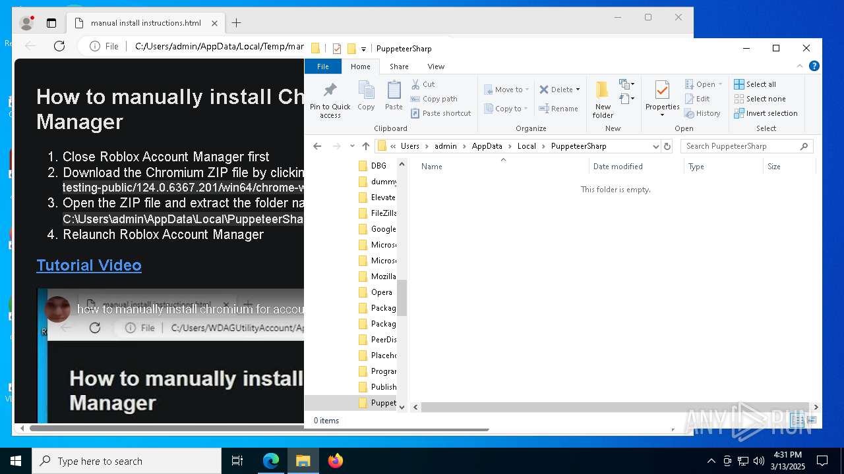Click the Copy ribbon icon

pyautogui.click(x=366, y=96)
